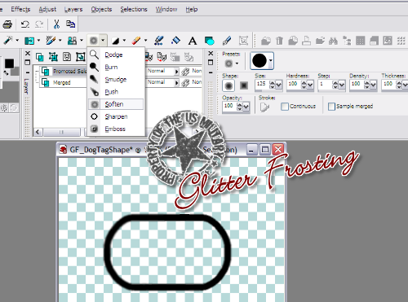This screenshot has width=408, height=302.
Task: Choose the square brush shape
Action: pos(244,85)
